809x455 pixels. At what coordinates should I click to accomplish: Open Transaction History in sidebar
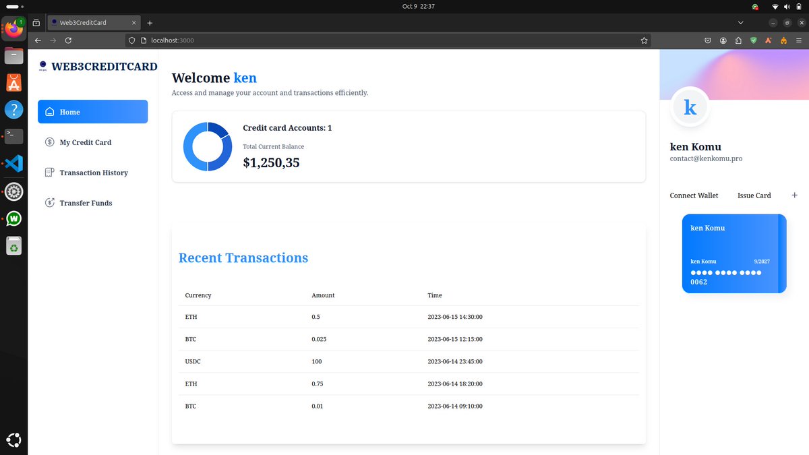pos(92,173)
